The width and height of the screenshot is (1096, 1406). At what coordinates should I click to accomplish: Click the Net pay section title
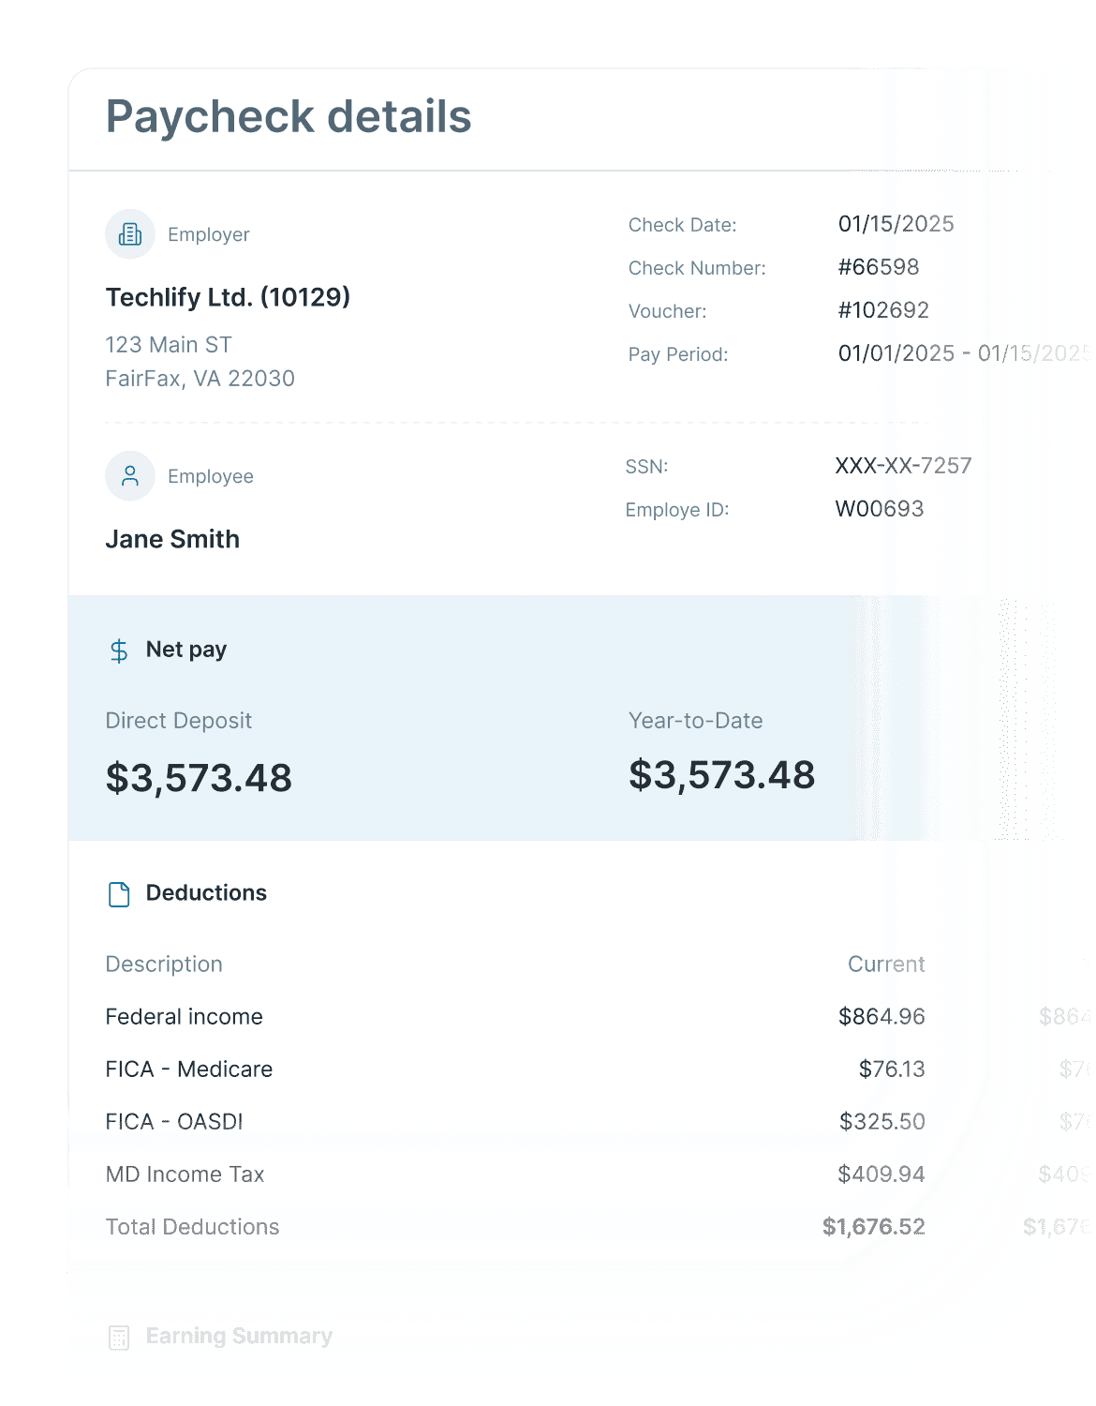click(186, 650)
